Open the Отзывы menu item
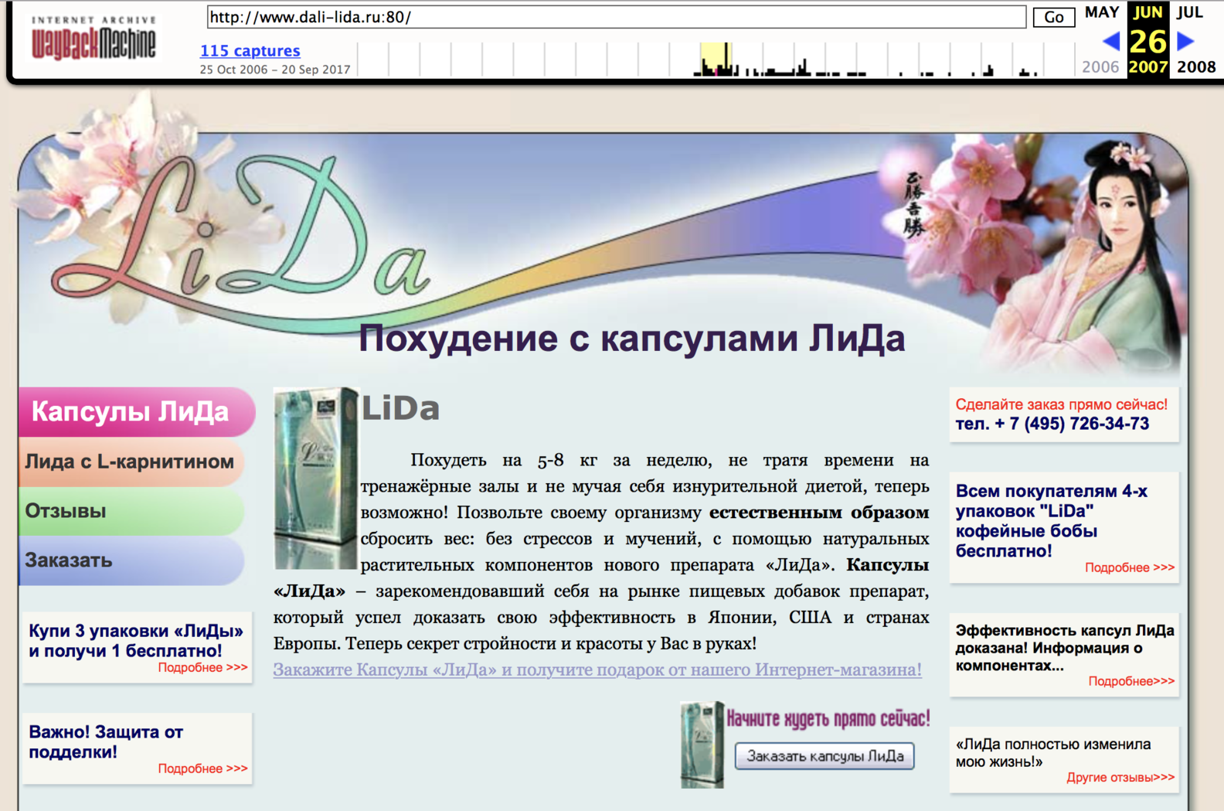This screenshot has width=1224, height=811. pyautogui.click(x=130, y=511)
